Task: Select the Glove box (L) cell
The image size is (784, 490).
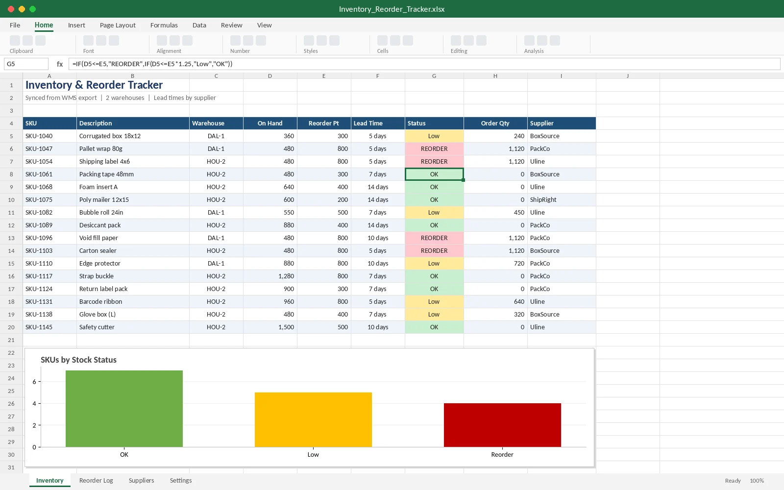Action: [133, 315]
